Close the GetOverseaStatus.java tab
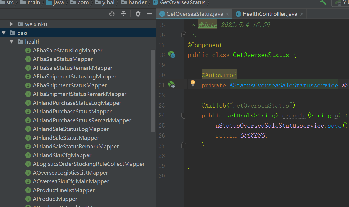 [228, 14]
